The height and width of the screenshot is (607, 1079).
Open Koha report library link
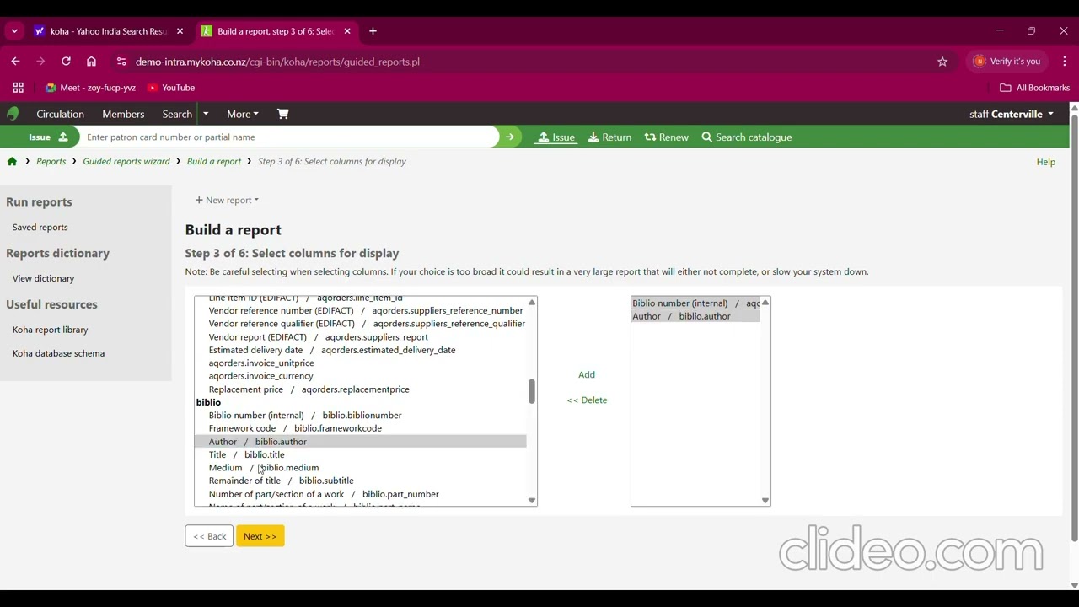[x=51, y=330]
